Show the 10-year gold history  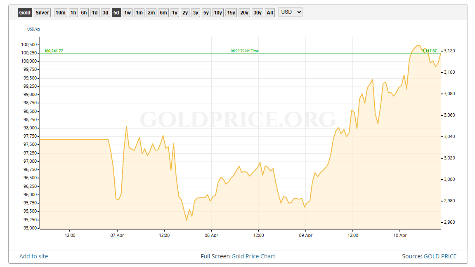217,12
